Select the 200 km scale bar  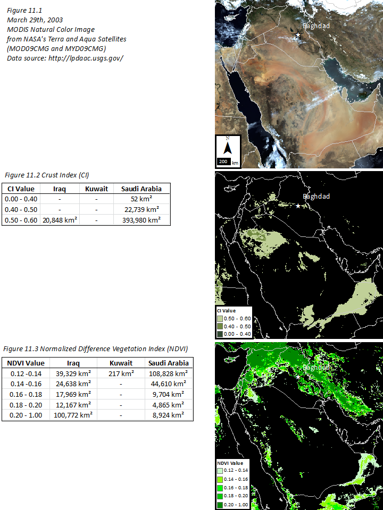pos(224,161)
